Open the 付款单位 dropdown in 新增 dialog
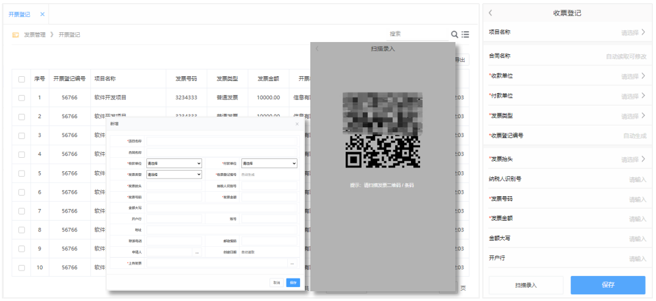 tap(269, 163)
